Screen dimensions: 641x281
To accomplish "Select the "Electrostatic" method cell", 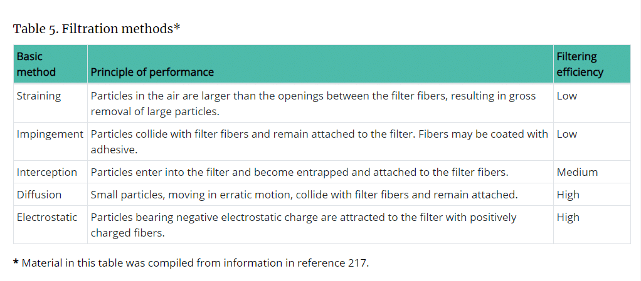I will click(x=47, y=217).
